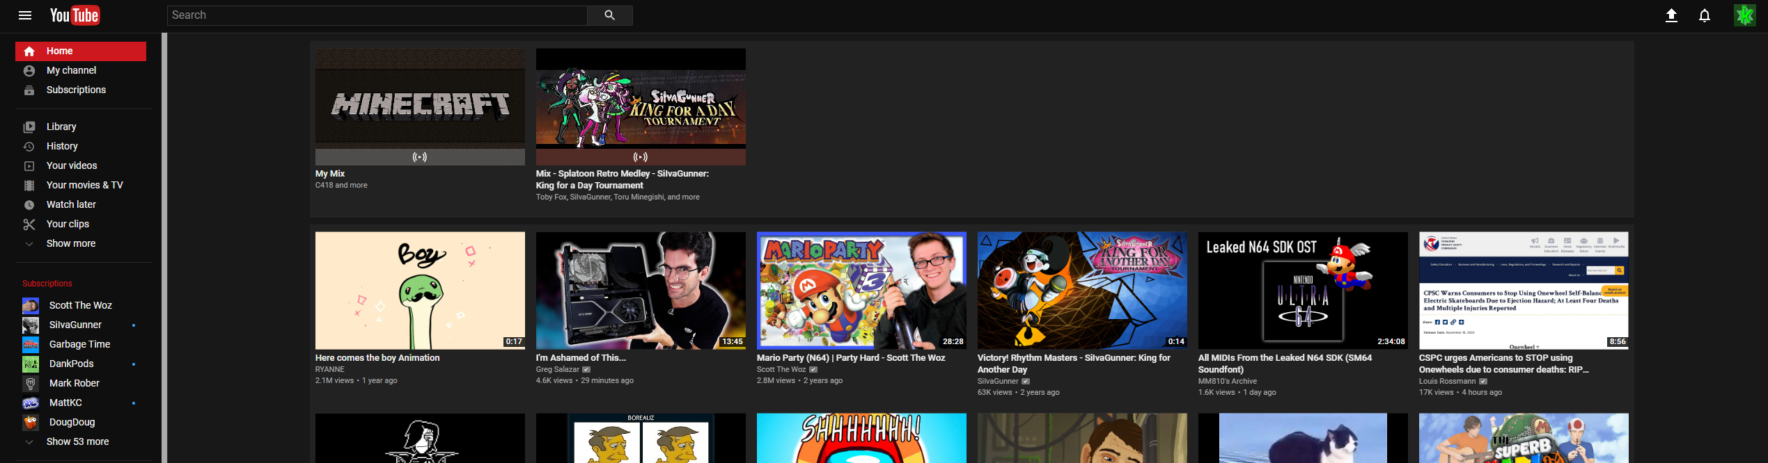This screenshot has width=1768, height=463.
Task: Open the Library menu item
Action: [x=81, y=127]
